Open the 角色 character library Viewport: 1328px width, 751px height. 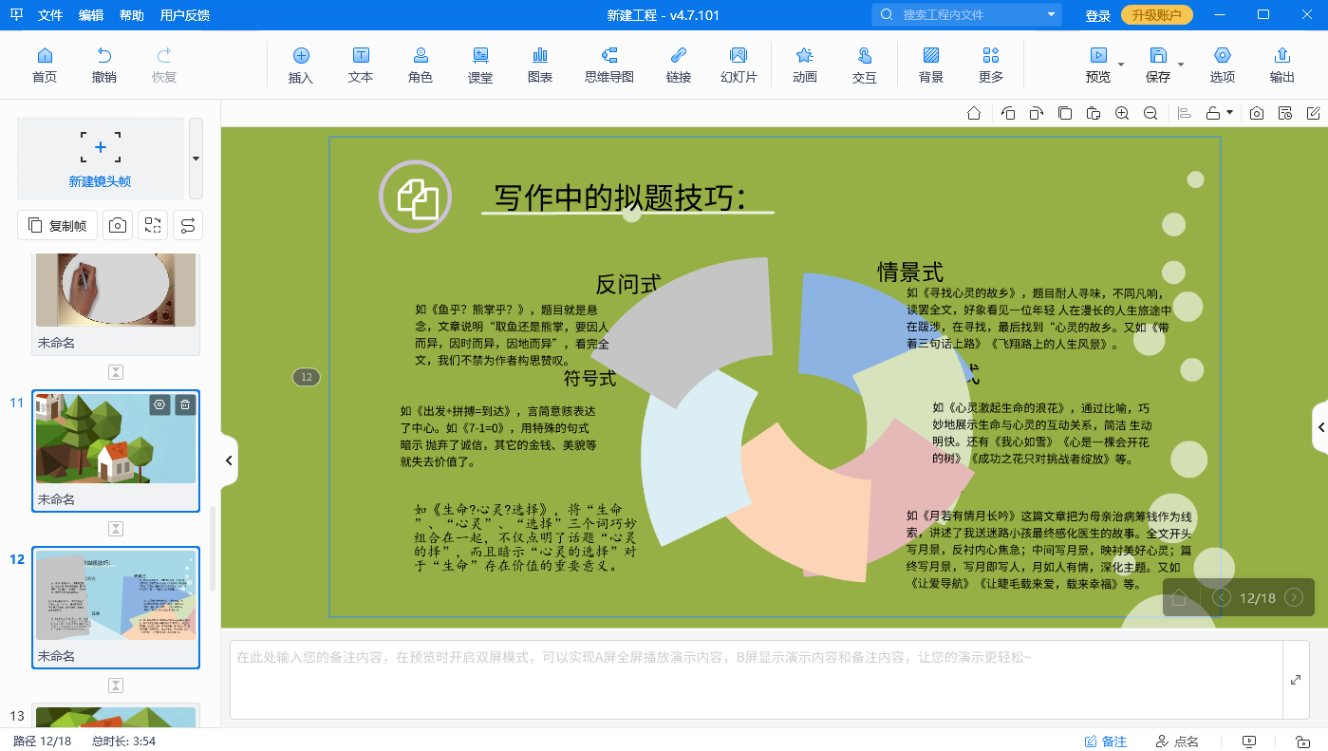(421, 65)
